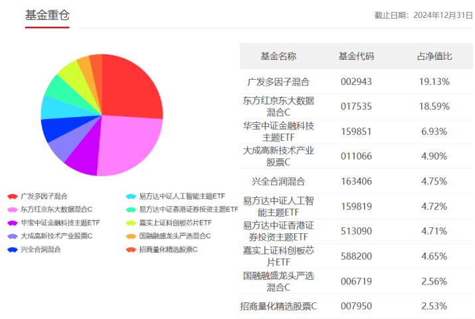Click legend label 华宝中证金融科技主题ETF
This screenshot has width=475, height=319.
pos(60,223)
